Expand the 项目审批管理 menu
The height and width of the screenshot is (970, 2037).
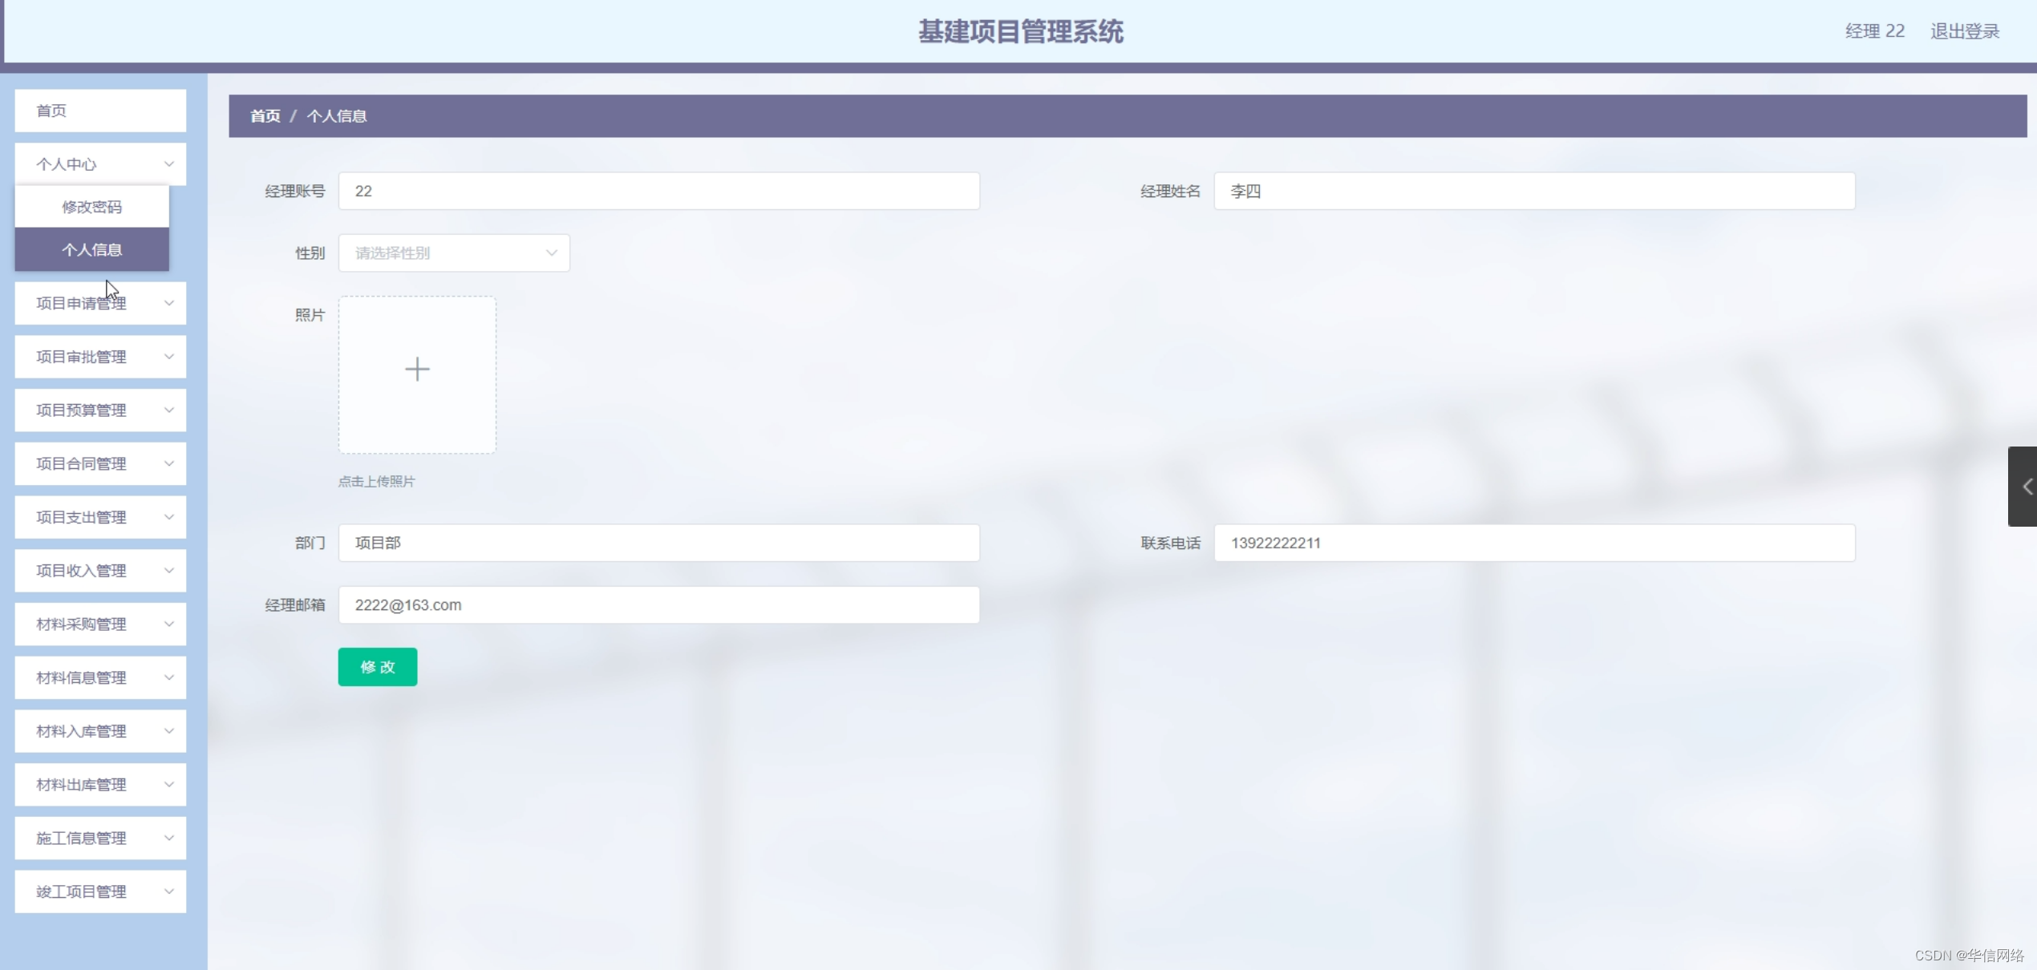click(99, 357)
